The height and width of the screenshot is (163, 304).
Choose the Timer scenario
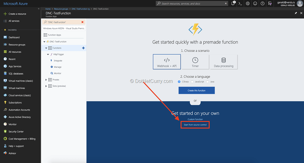pos(195,62)
